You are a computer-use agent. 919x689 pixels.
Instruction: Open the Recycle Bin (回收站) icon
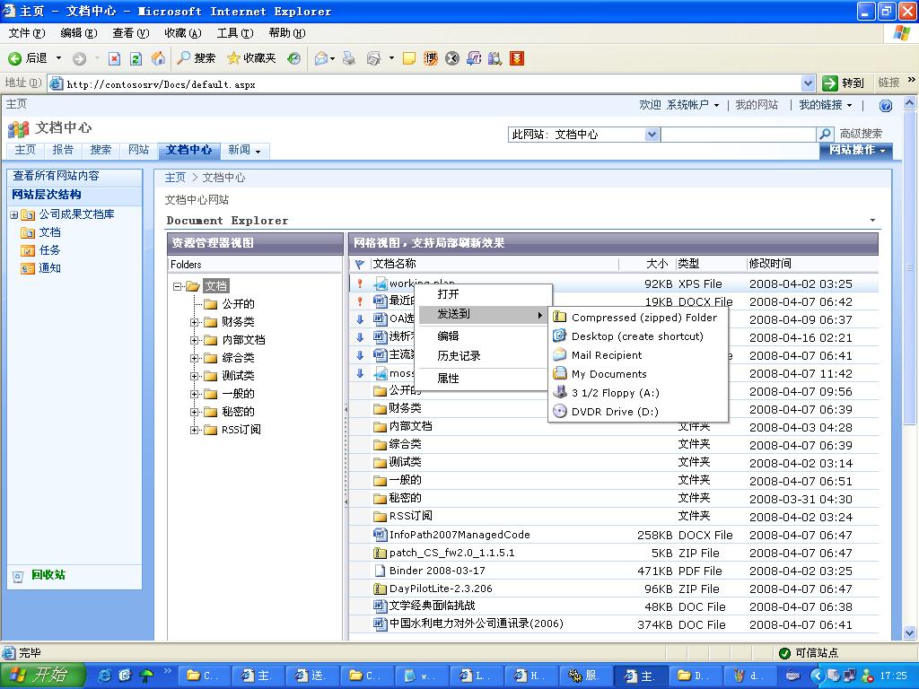pos(18,576)
